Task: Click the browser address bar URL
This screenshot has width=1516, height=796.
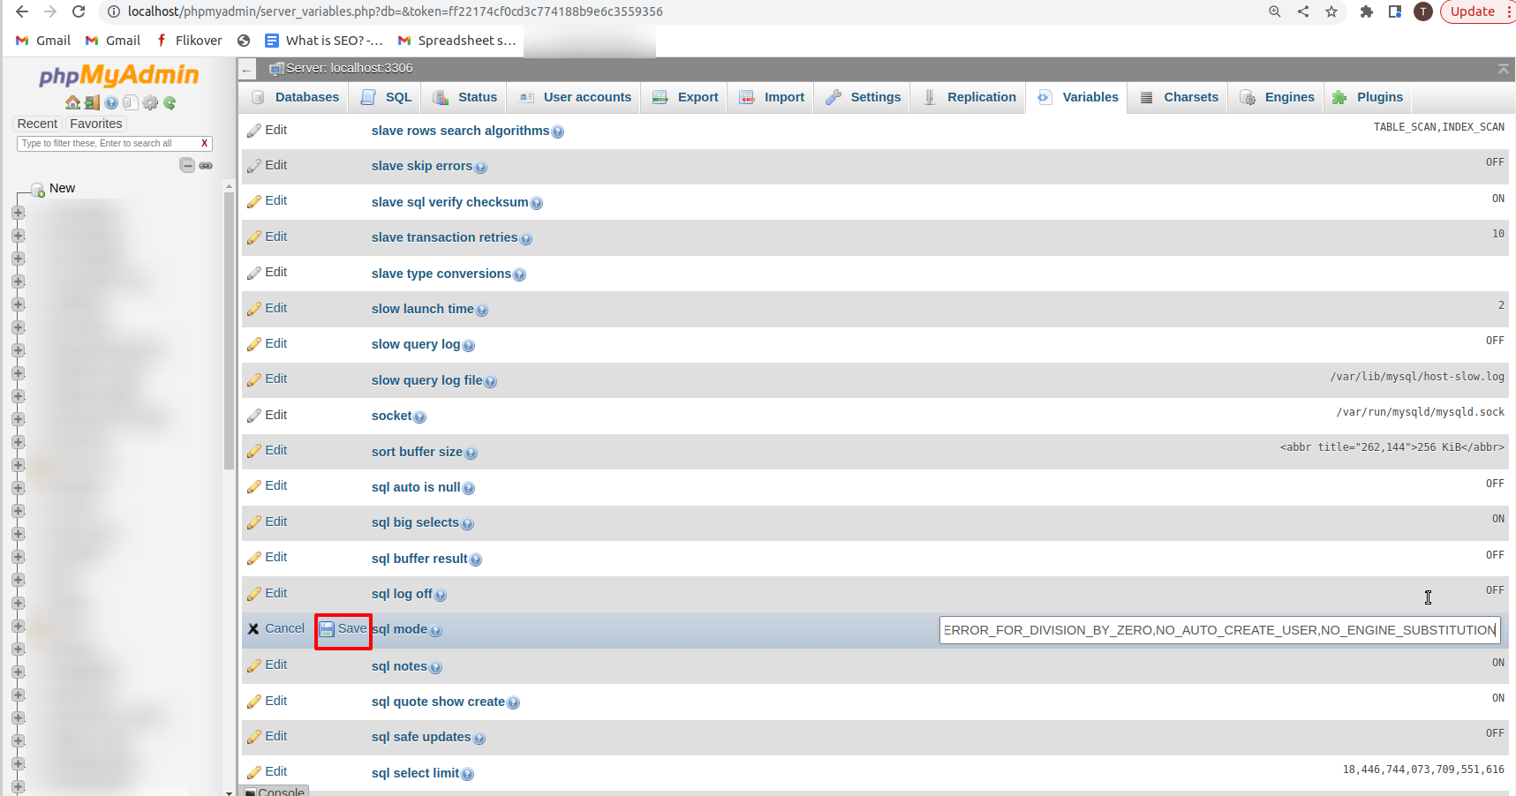Action: [395, 11]
